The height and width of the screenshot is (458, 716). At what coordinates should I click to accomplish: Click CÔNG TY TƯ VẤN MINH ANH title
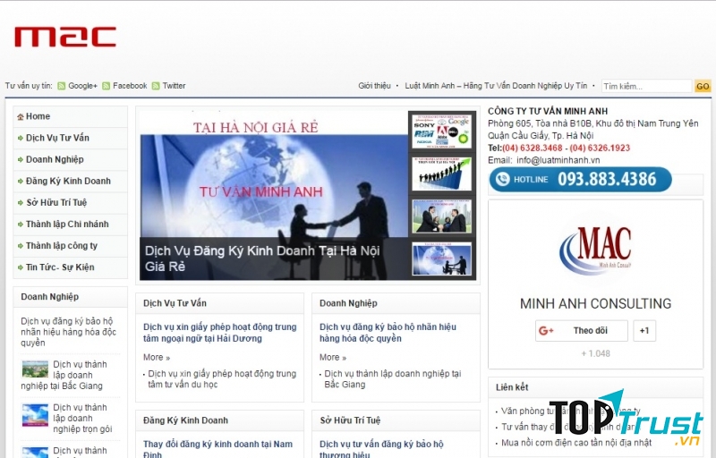pos(548,111)
